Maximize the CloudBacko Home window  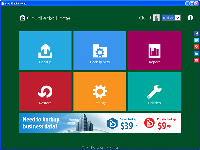[x=192, y=3]
